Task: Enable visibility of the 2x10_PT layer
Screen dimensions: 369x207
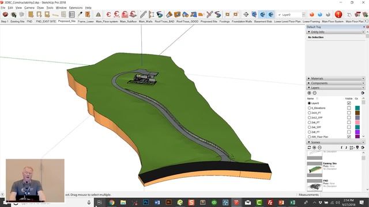Action: tap(349, 113)
